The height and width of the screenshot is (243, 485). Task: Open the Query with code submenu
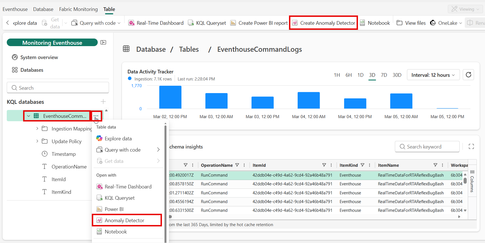pyautogui.click(x=128, y=150)
